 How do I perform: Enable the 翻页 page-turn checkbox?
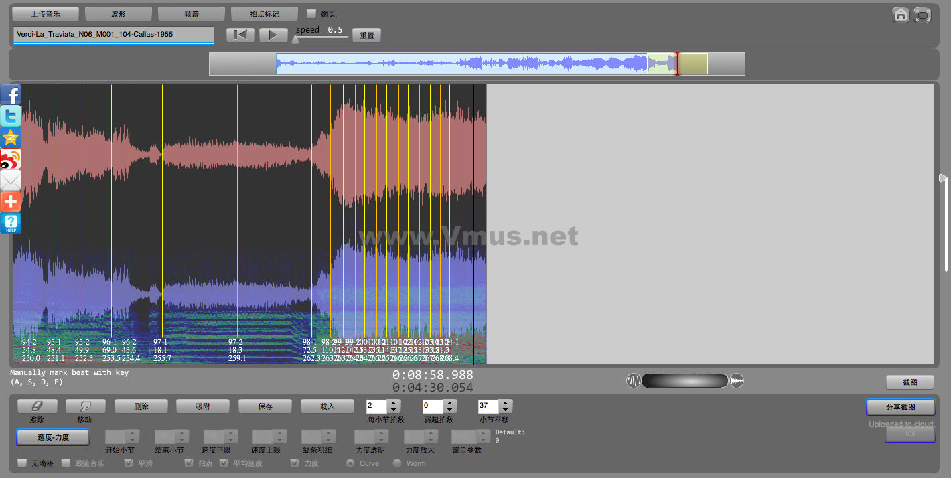pyautogui.click(x=311, y=13)
